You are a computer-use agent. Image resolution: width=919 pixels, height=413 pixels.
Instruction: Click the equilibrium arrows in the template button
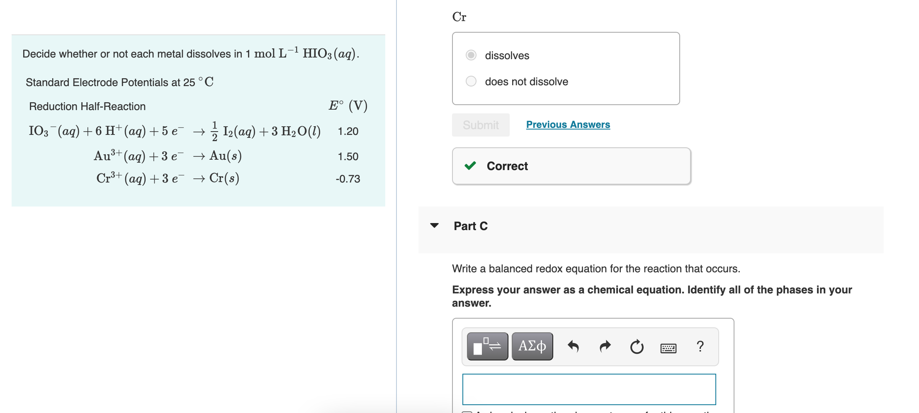[496, 346]
